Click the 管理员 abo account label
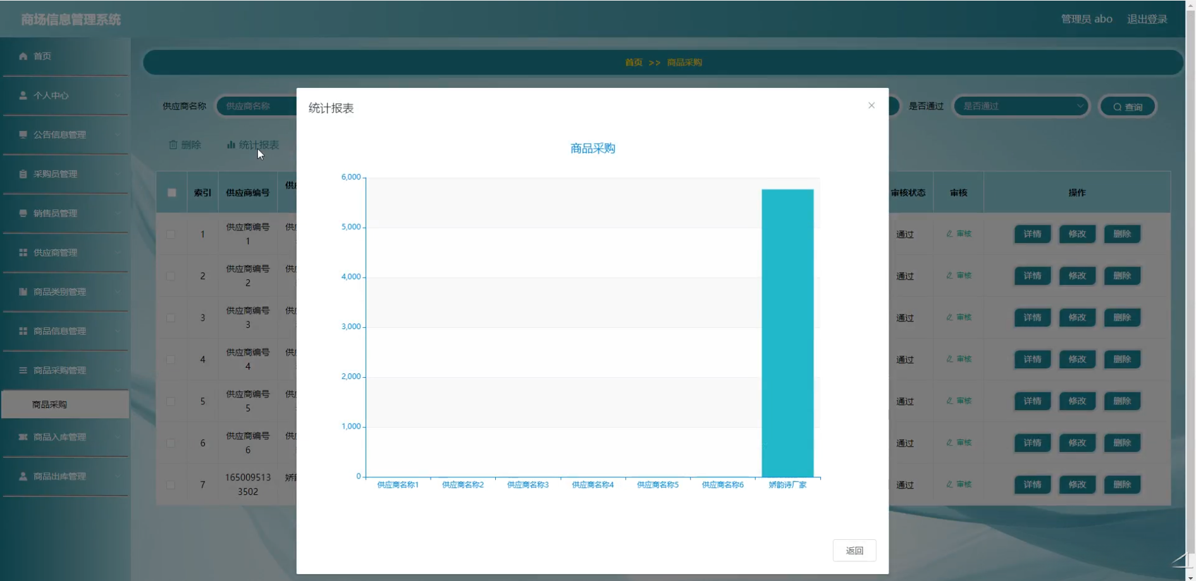 (1087, 19)
